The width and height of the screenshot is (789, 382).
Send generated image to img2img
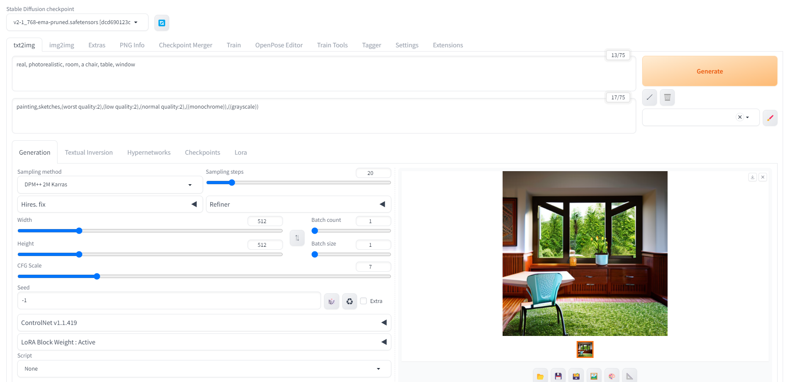594,376
